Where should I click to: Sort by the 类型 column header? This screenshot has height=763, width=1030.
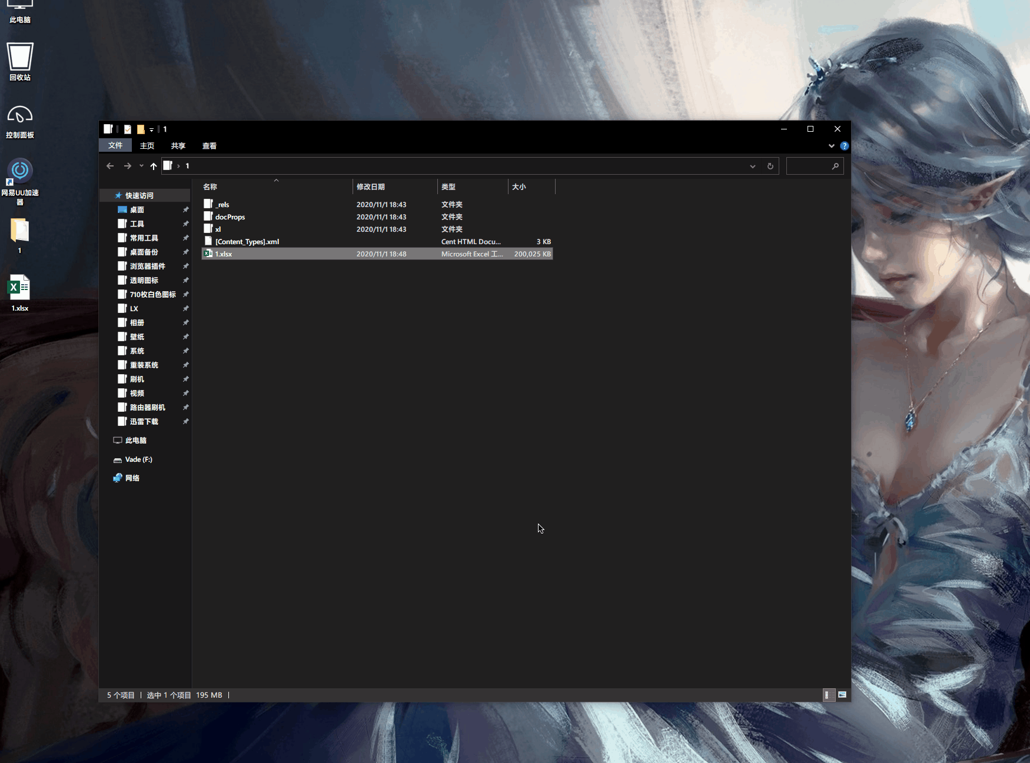[473, 186]
